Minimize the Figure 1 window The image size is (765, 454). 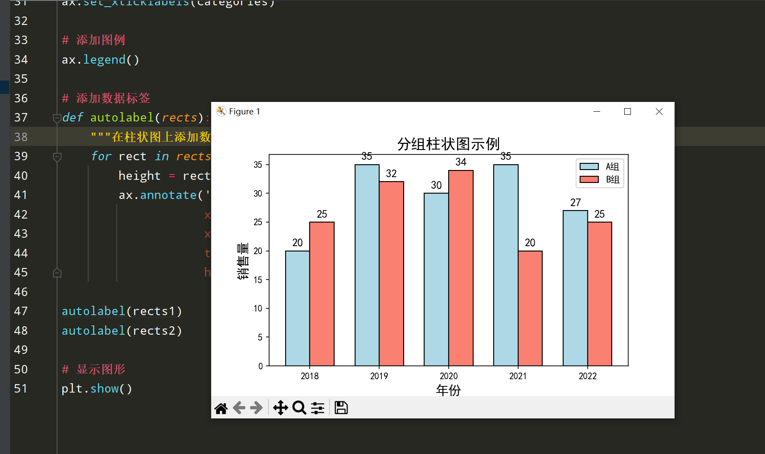click(597, 112)
